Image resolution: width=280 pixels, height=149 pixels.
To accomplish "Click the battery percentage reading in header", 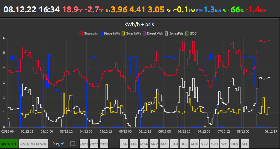I will (237, 10).
